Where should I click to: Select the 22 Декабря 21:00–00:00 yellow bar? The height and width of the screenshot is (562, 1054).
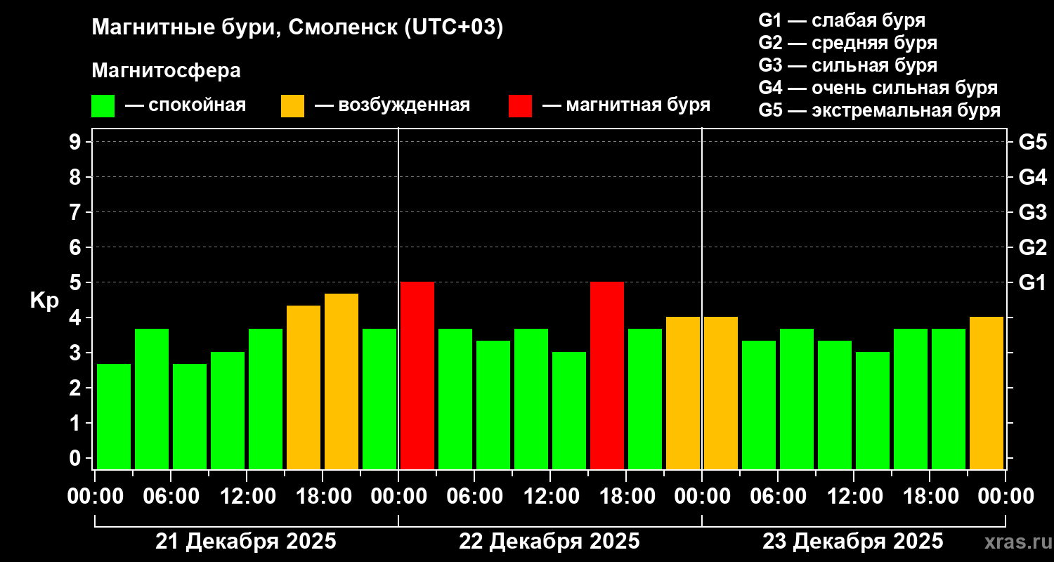[683, 393]
